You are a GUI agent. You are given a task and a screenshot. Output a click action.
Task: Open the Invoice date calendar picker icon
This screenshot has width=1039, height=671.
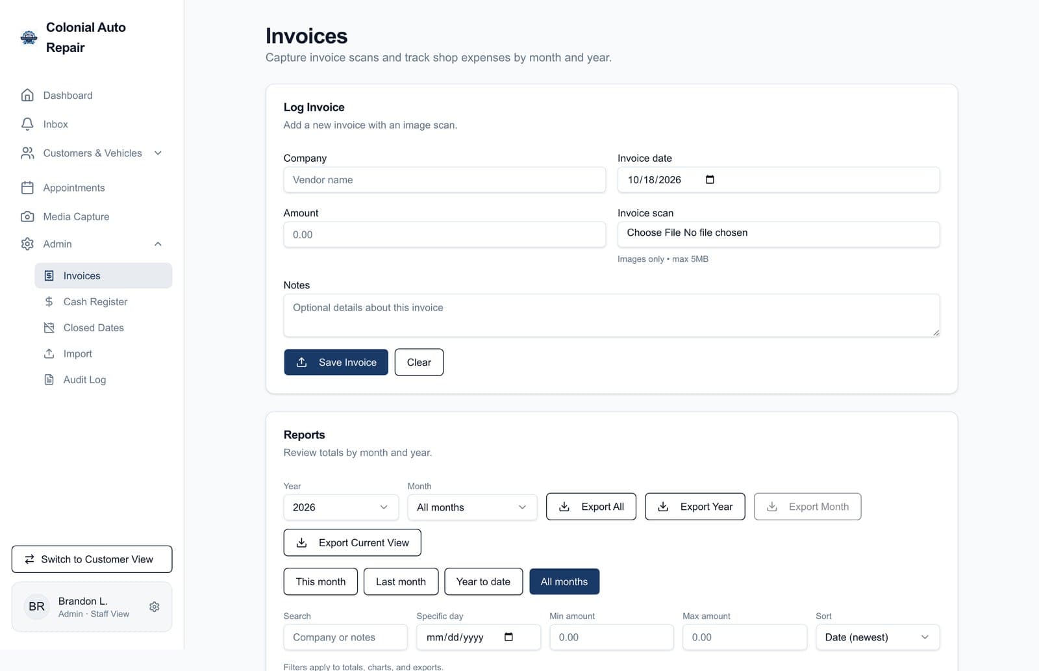[710, 180]
